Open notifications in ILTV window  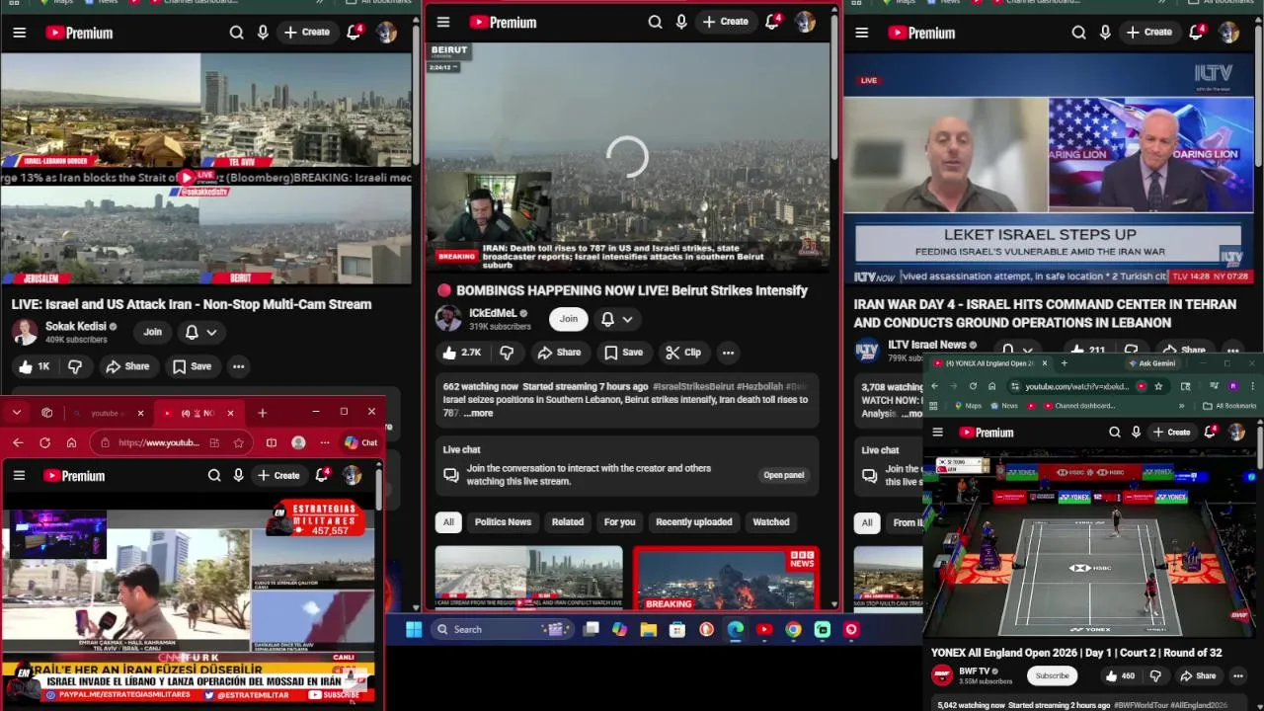pos(1196,33)
